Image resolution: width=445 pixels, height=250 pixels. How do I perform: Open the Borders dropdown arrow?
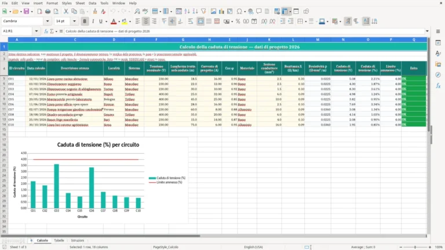[306, 21]
